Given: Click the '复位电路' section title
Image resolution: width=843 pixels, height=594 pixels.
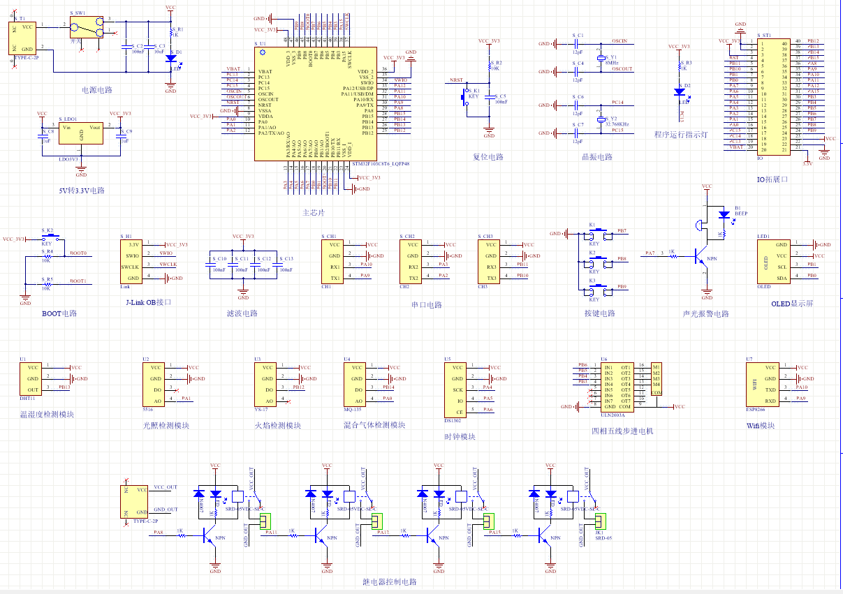Looking at the screenshot, I should click(x=488, y=157).
